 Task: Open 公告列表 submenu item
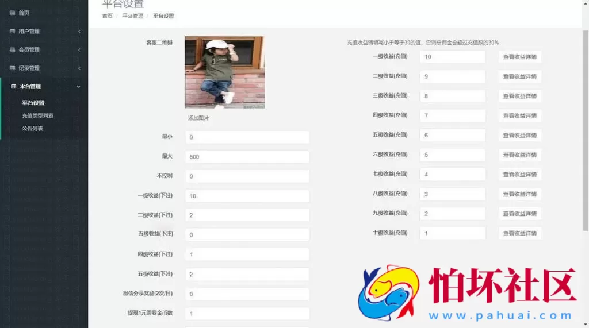32,128
